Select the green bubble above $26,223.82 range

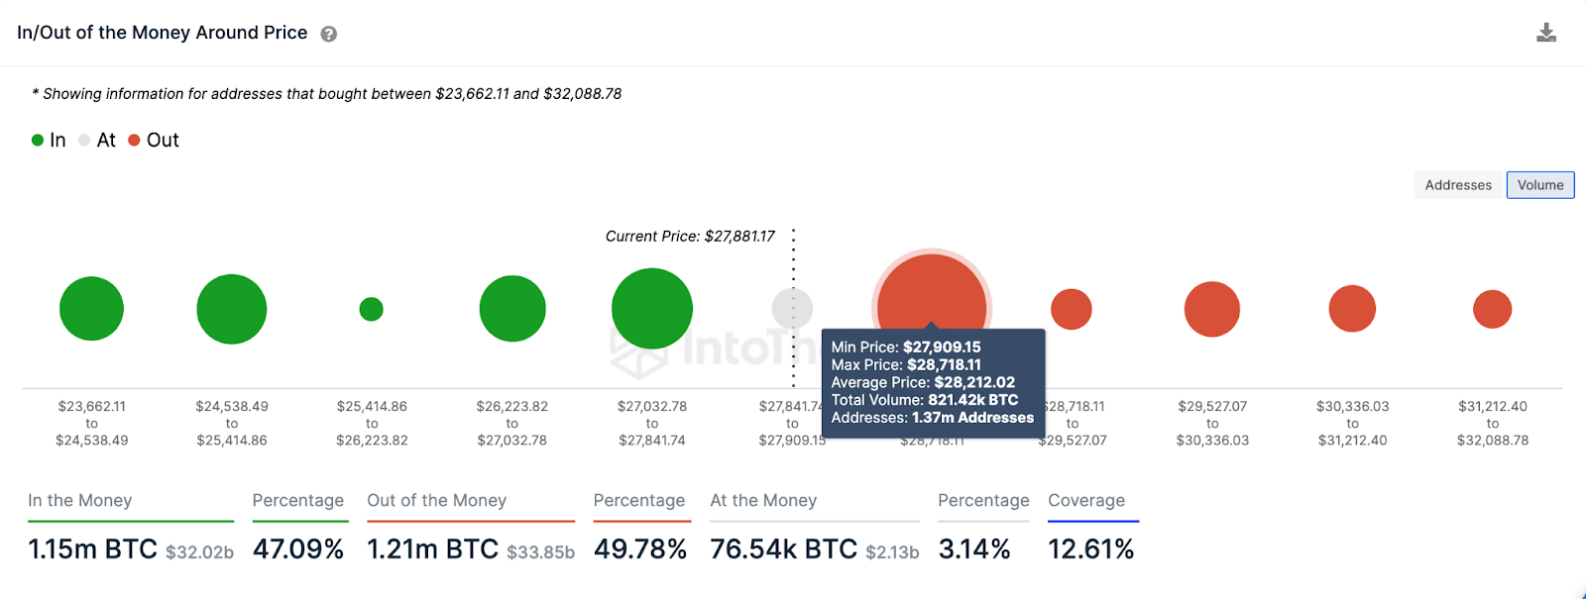click(512, 308)
